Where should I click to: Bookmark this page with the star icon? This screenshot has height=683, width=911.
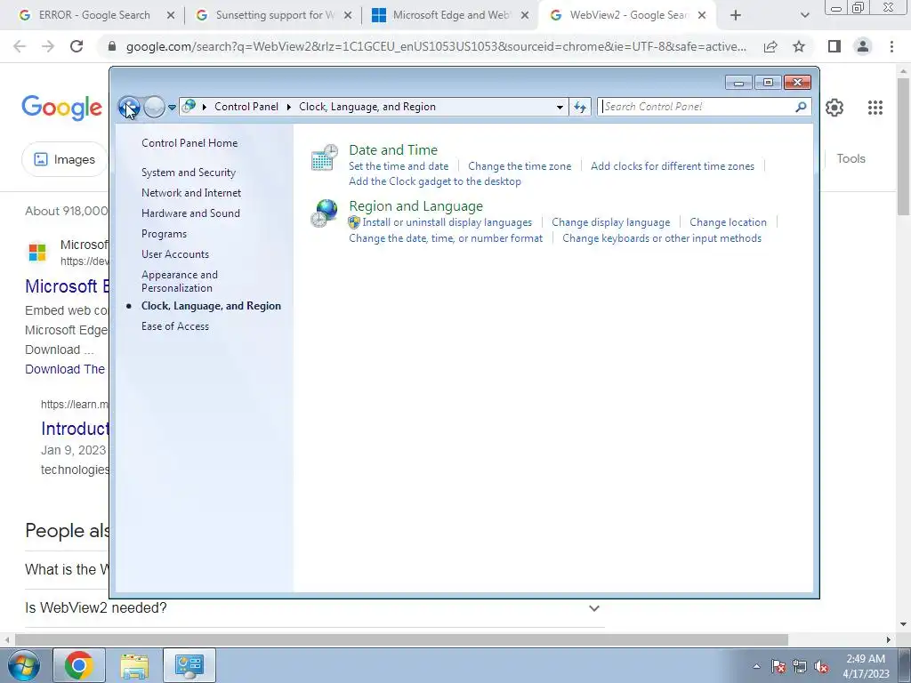click(x=799, y=46)
